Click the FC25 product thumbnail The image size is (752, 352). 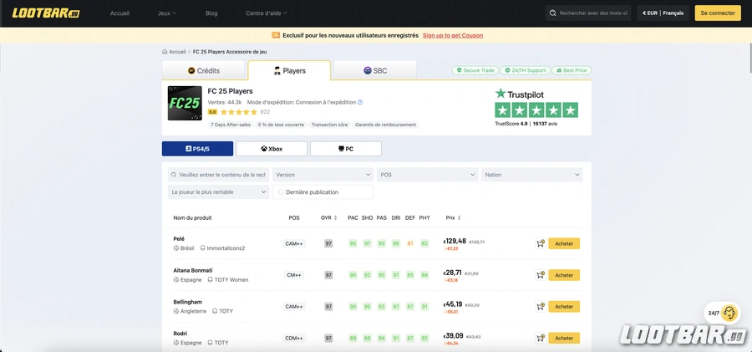185,103
